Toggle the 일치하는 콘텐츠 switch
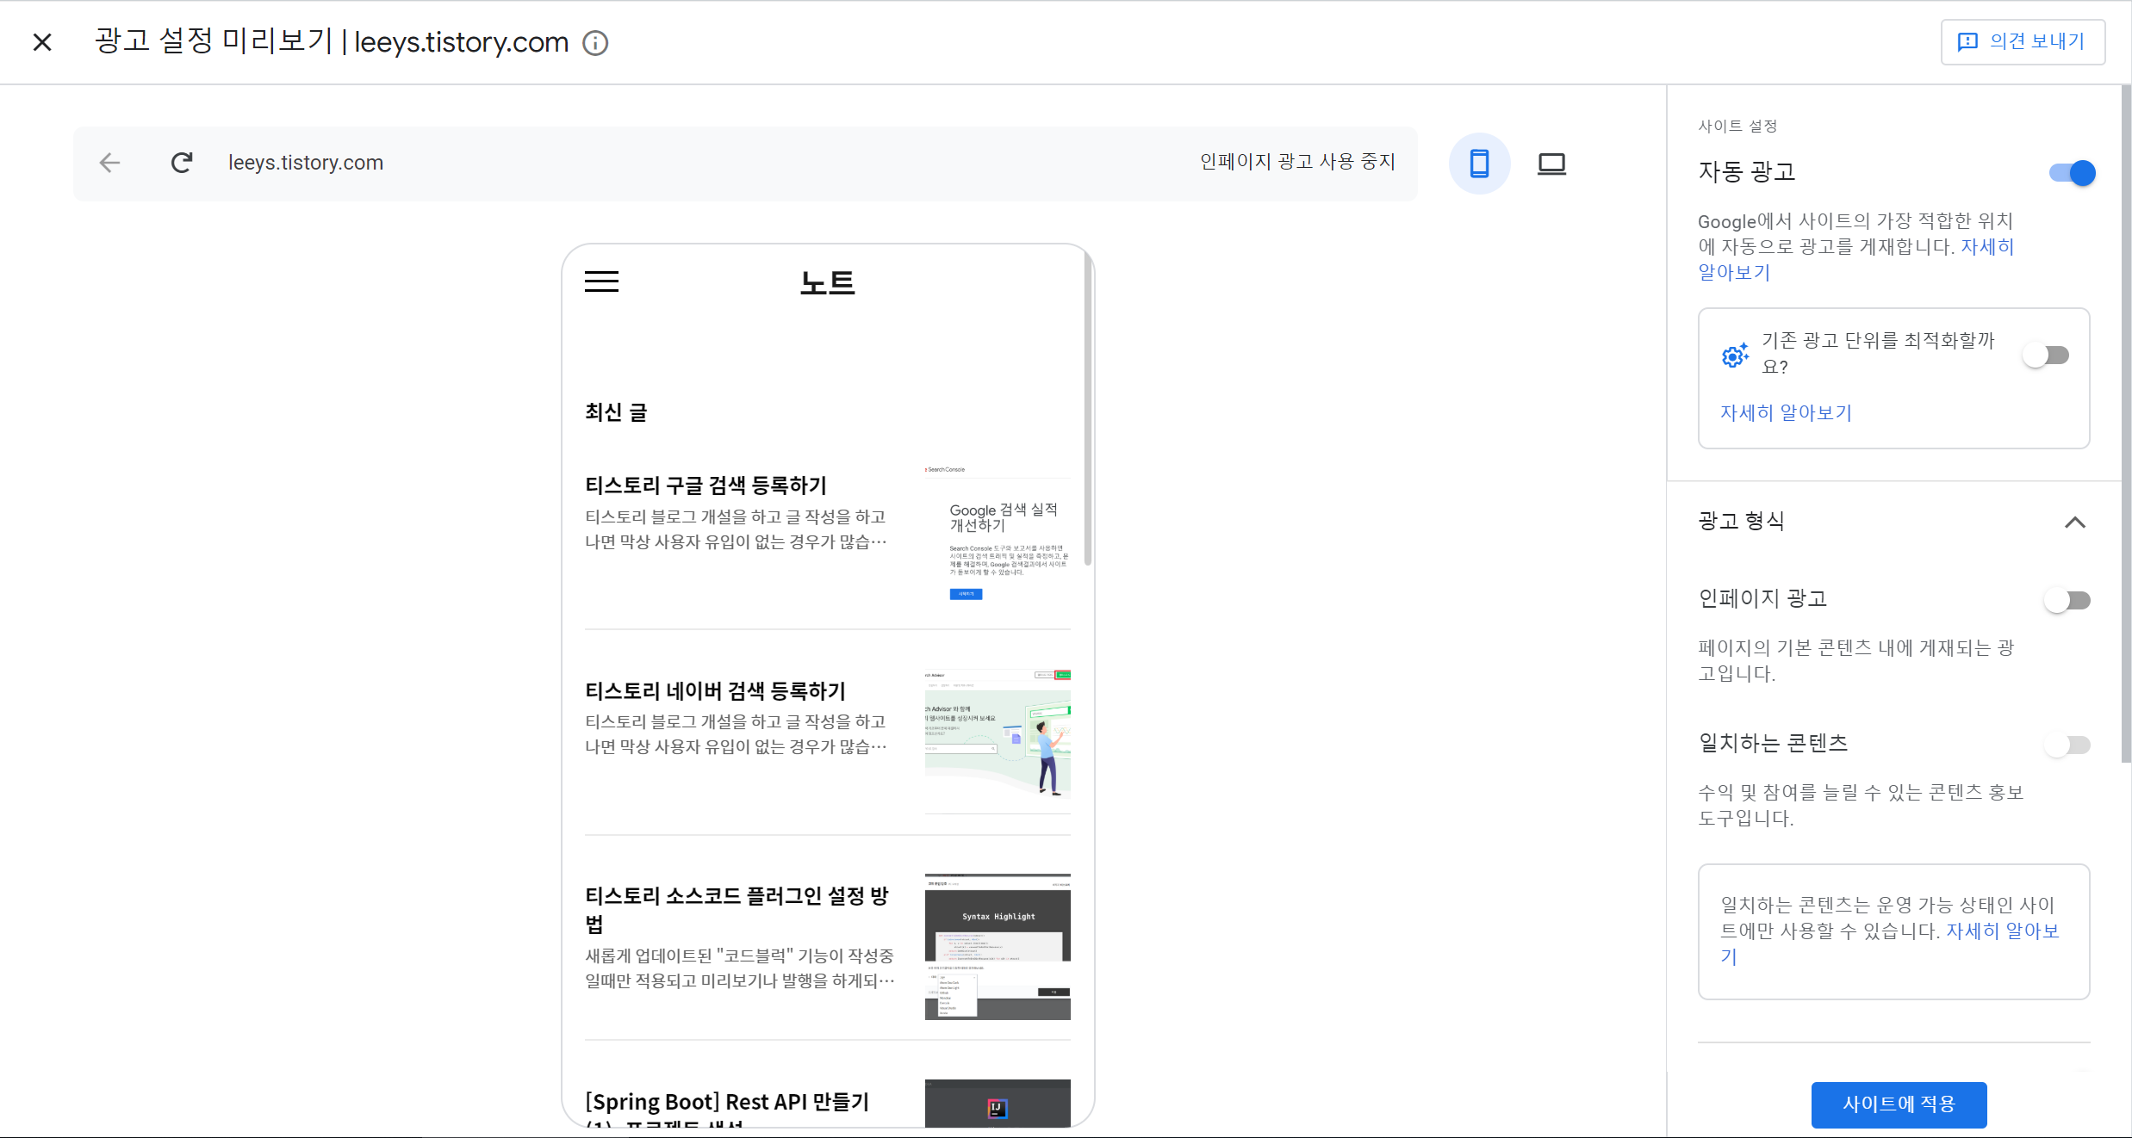This screenshot has width=2132, height=1138. pyautogui.click(x=2067, y=745)
